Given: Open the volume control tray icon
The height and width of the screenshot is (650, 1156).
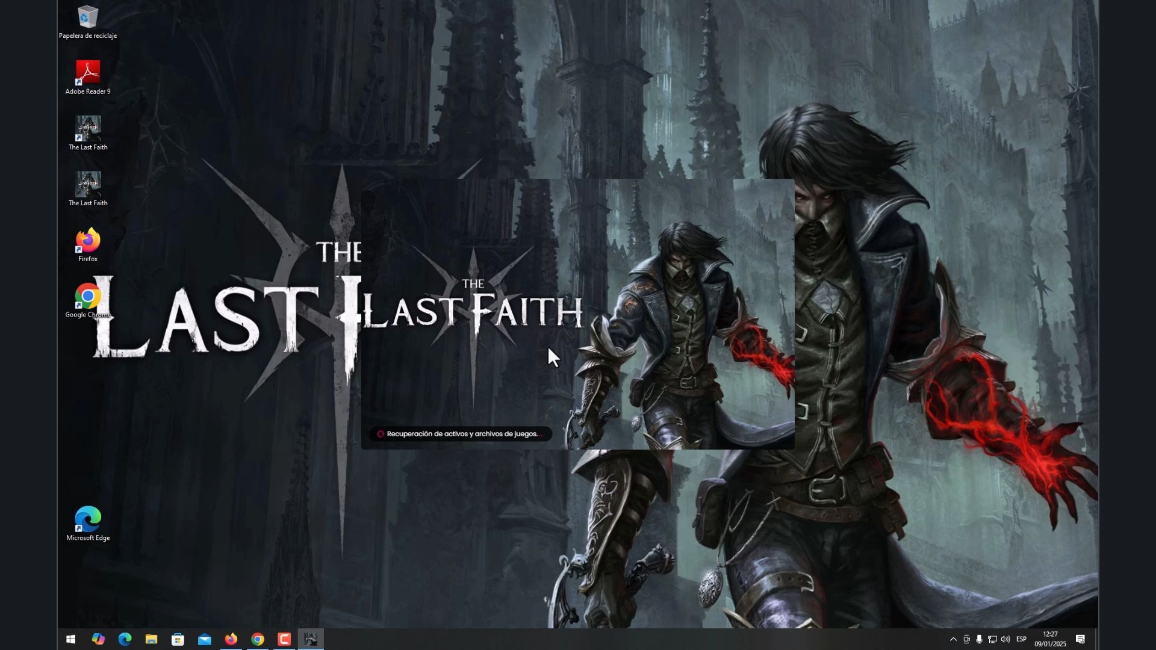Looking at the screenshot, I should coord(1005,639).
